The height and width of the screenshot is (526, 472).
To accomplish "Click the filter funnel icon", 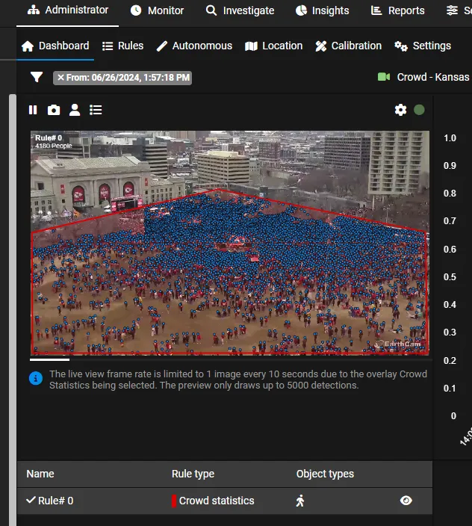I will click(37, 77).
